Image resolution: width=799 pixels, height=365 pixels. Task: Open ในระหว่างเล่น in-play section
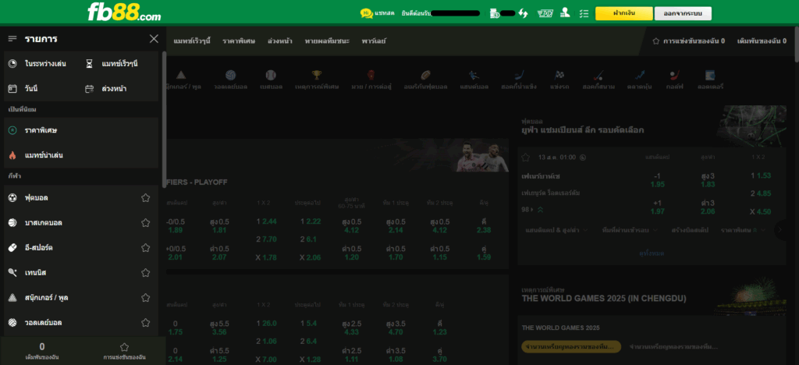(37, 64)
